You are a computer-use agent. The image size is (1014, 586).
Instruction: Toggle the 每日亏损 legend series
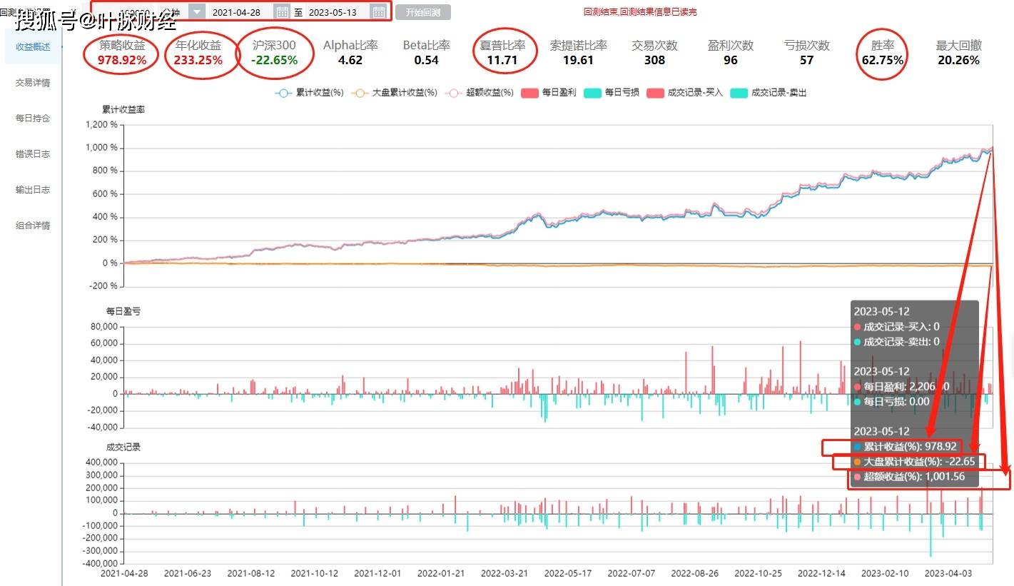point(612,93)
